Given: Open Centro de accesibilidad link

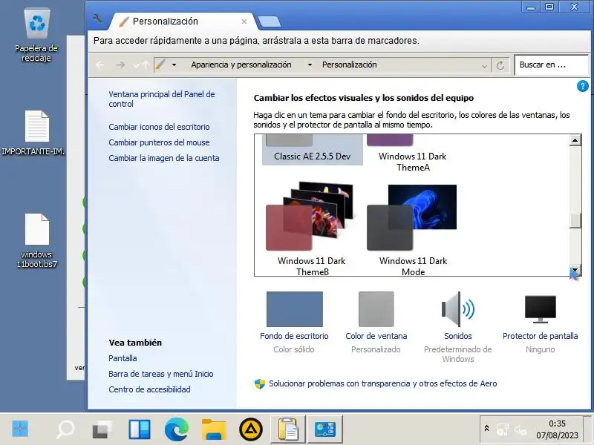Looking at the screenshot, I should pyautogui.click(x=150, y=389).
